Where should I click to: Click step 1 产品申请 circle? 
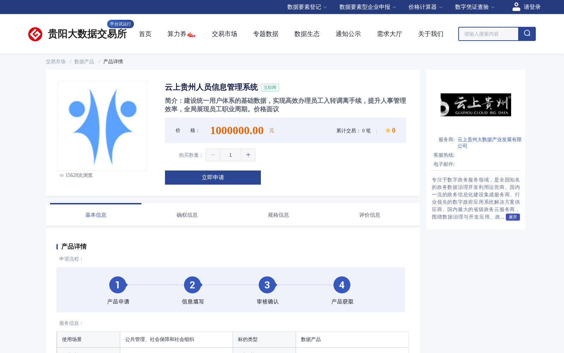pos(118,285)
